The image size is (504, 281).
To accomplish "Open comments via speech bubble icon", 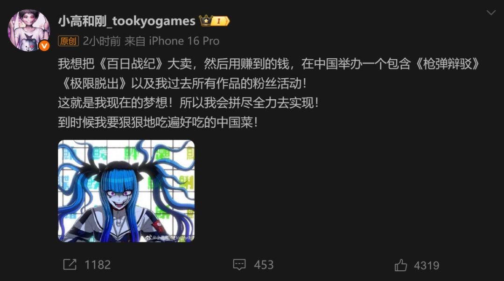I will (239, 265).
